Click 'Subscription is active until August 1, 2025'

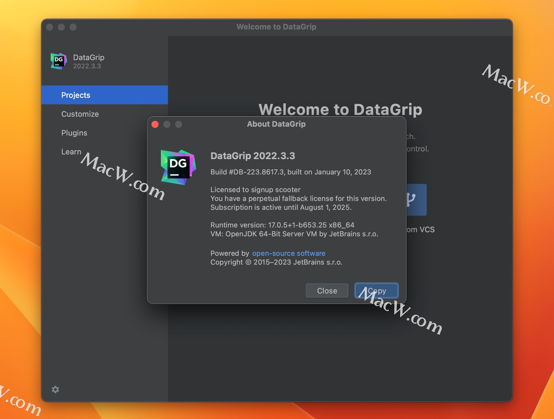[x=281, y=207]
